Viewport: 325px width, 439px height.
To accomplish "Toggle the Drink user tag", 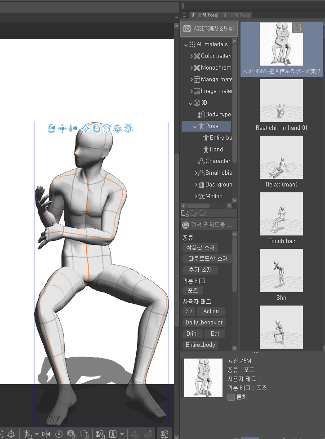I will click(x=193, y=334).
